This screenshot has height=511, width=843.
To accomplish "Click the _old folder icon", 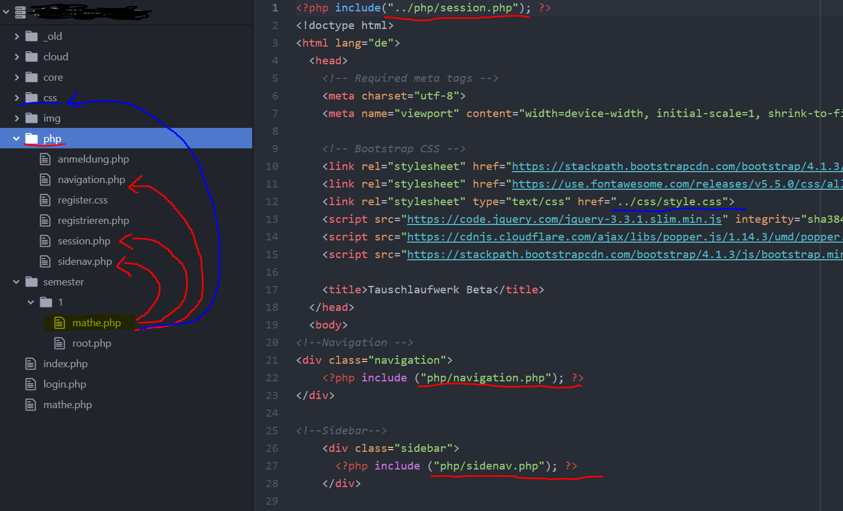I will pyautogui.click(x=31, y=36).
